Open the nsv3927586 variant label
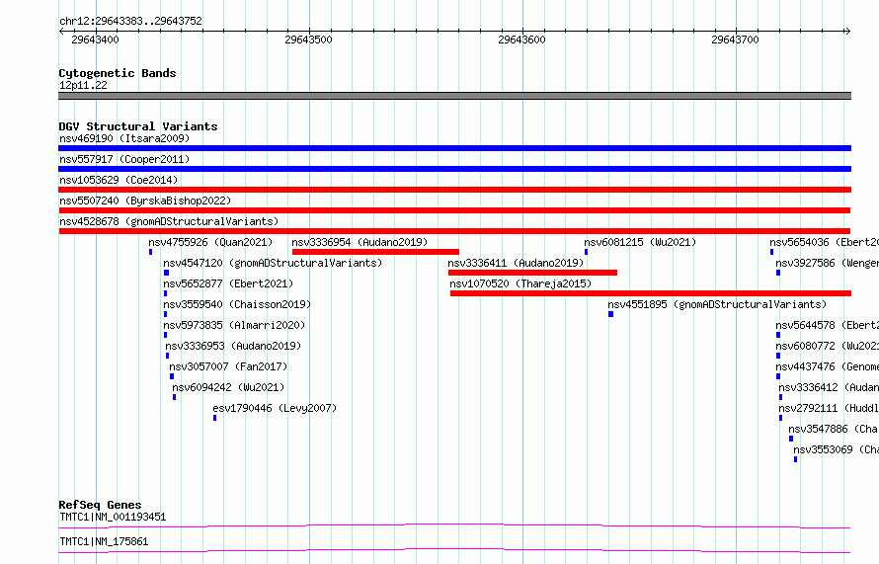The height and width of the screenshot is (564, 879). point(828,263)
